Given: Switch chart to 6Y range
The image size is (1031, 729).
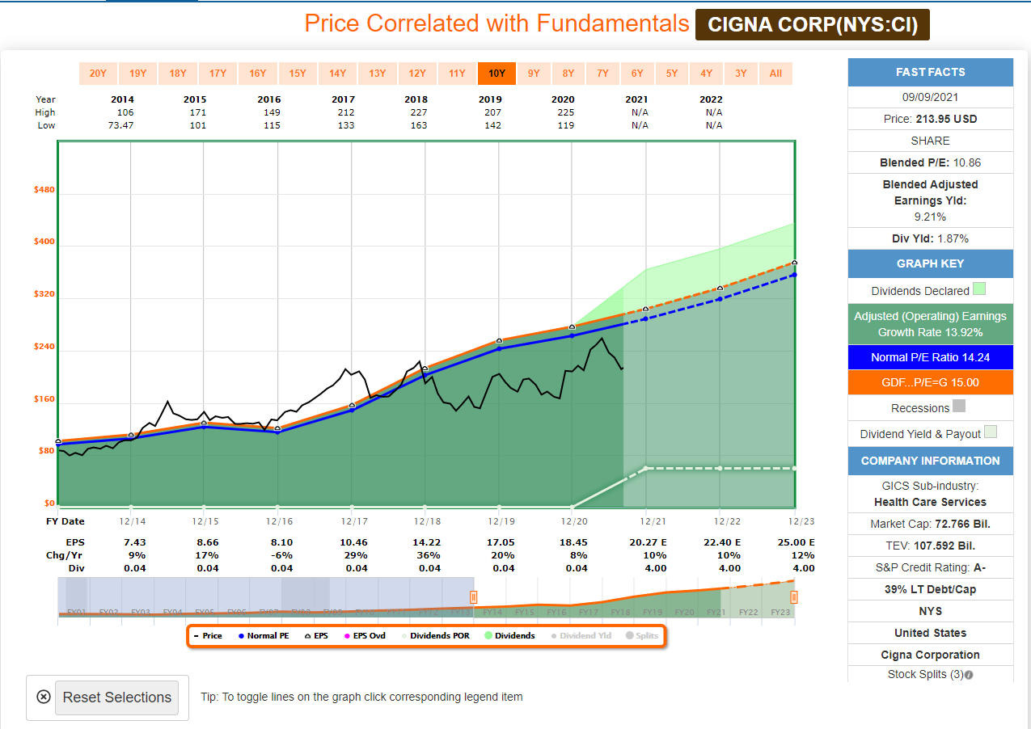Looking at the screenshot, I should [x=637, y=74].
